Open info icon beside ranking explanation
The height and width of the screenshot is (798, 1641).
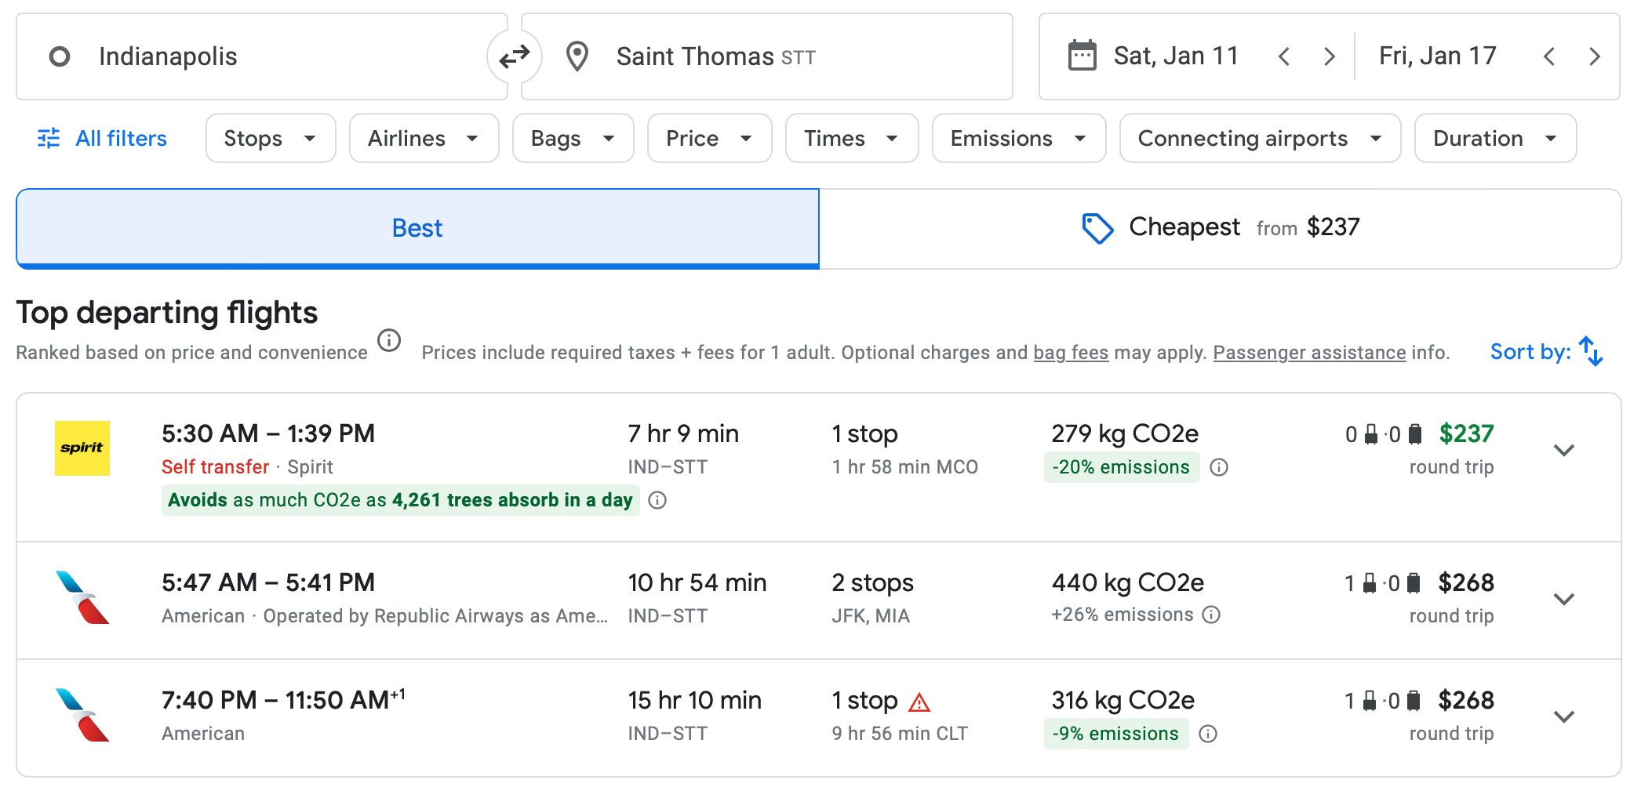pos(389,341)
